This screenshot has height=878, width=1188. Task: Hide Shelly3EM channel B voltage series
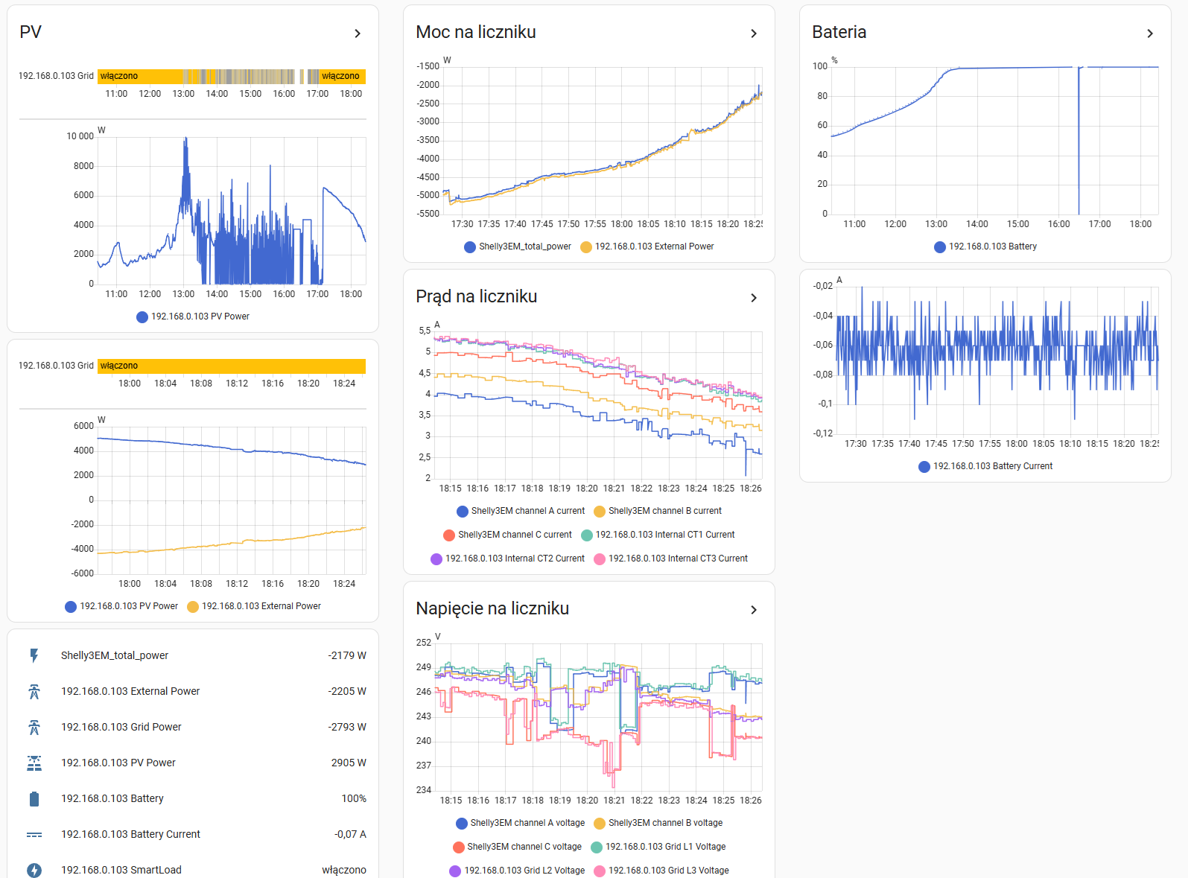click(658, 823)
